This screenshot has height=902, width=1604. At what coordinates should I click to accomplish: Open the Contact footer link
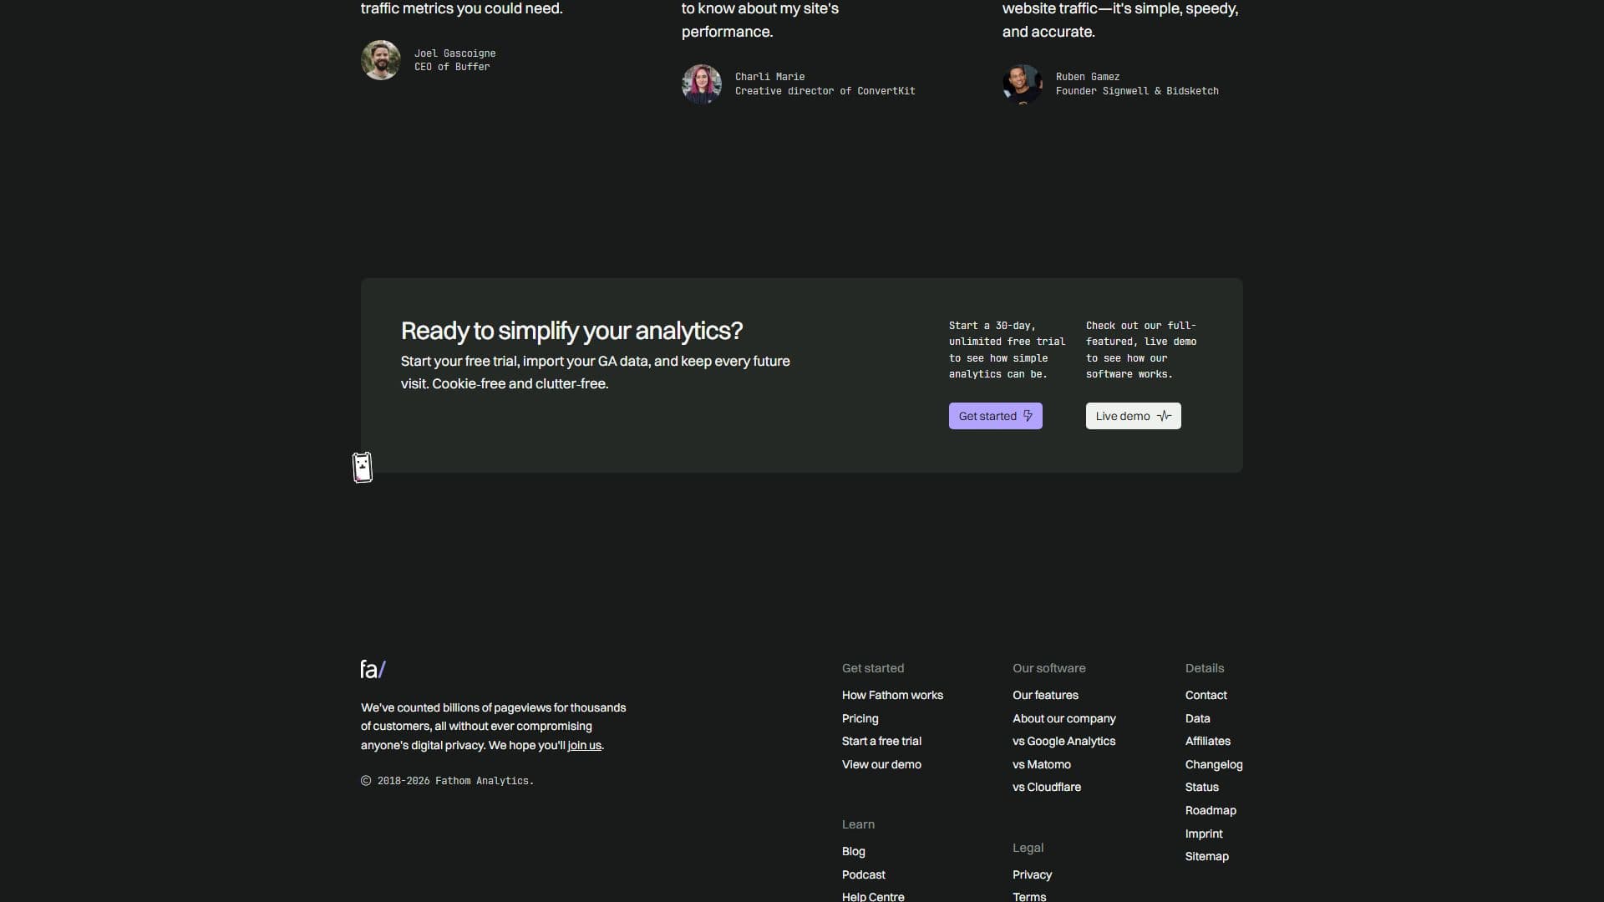[1206, 695]
